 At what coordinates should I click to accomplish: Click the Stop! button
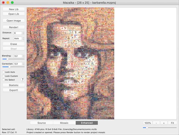14,49
